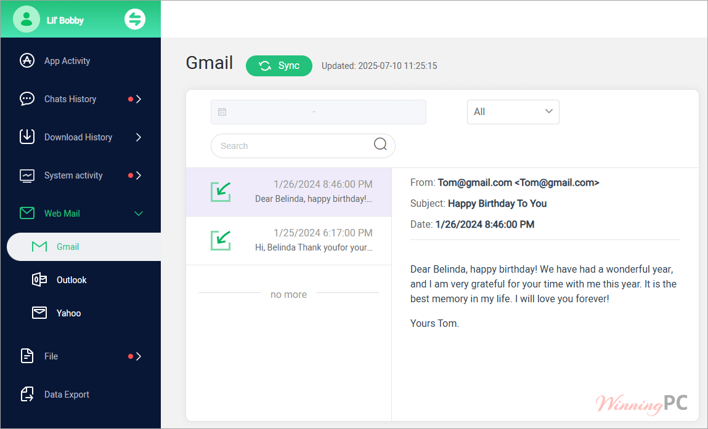Click the Gmail page heading
This screenshot has width=708, height=429.
(210, 63)
